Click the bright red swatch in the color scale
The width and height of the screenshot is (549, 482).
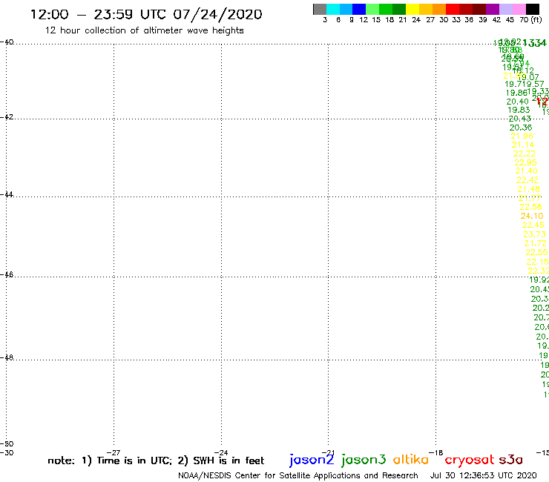[x=453, y=9]
